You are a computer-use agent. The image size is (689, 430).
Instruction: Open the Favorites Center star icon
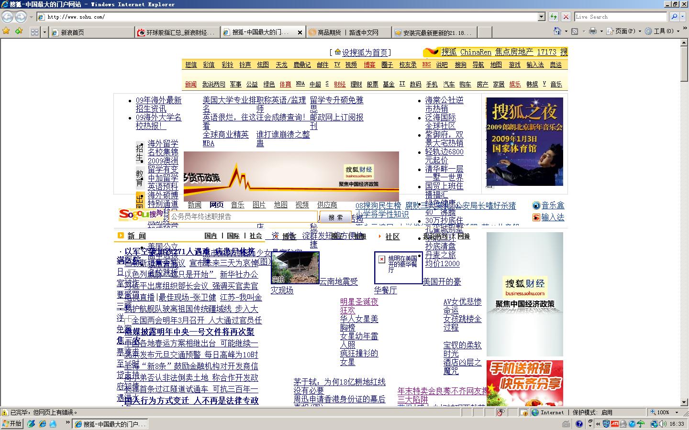(6, 31)
